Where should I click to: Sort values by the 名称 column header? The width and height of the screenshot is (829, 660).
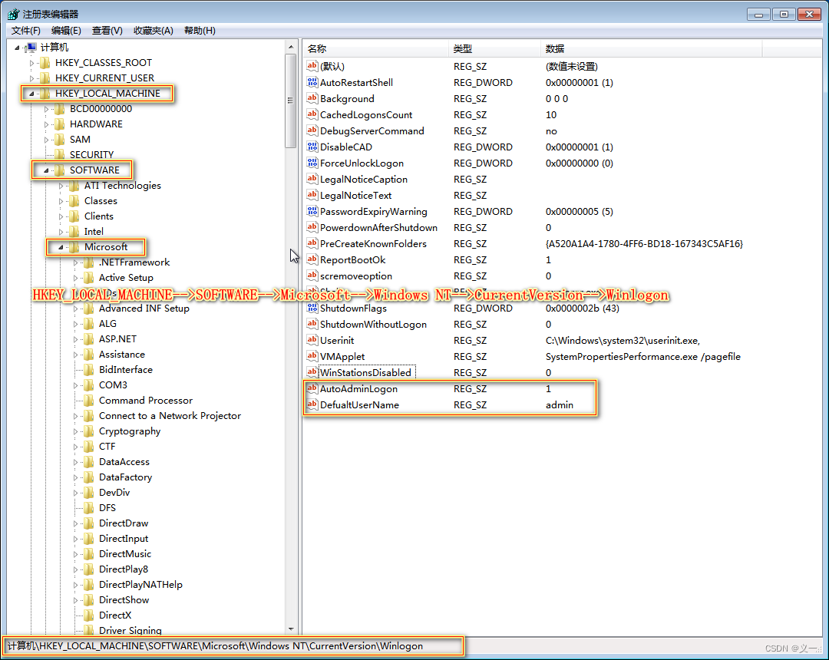[376, 48]
